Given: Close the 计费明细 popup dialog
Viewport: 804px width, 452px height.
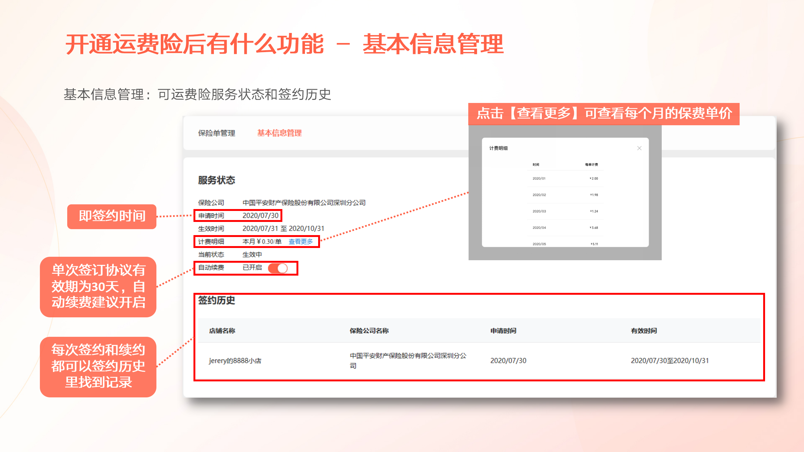Looking at the screenshot, I should tap(639, 148).
